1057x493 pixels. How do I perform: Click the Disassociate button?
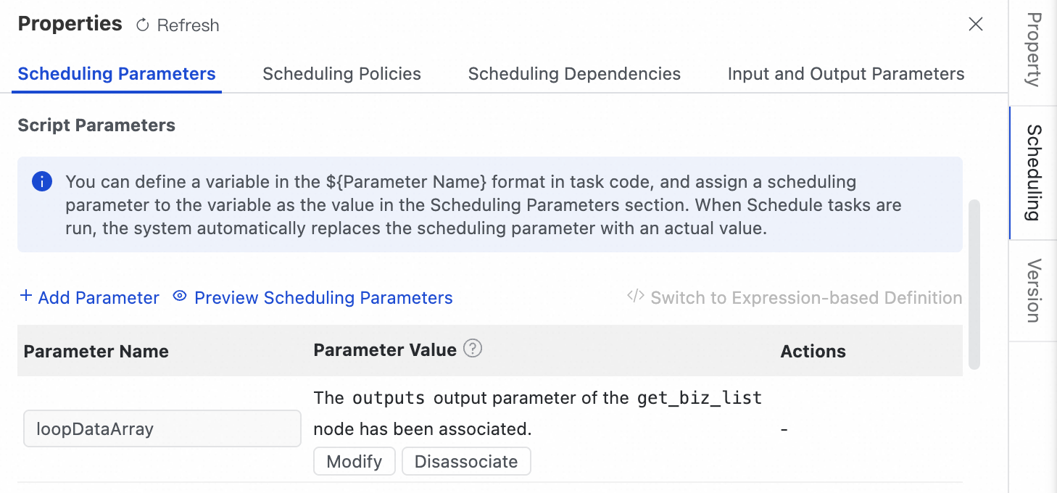(466, 462)
